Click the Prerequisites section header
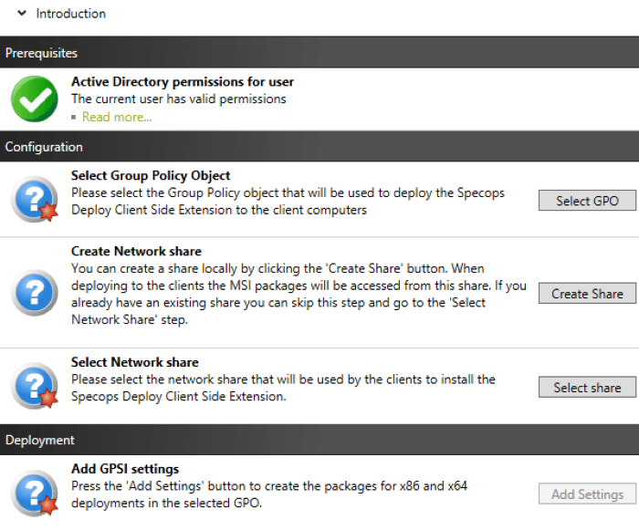639x530 pixels. click(319, 52)
